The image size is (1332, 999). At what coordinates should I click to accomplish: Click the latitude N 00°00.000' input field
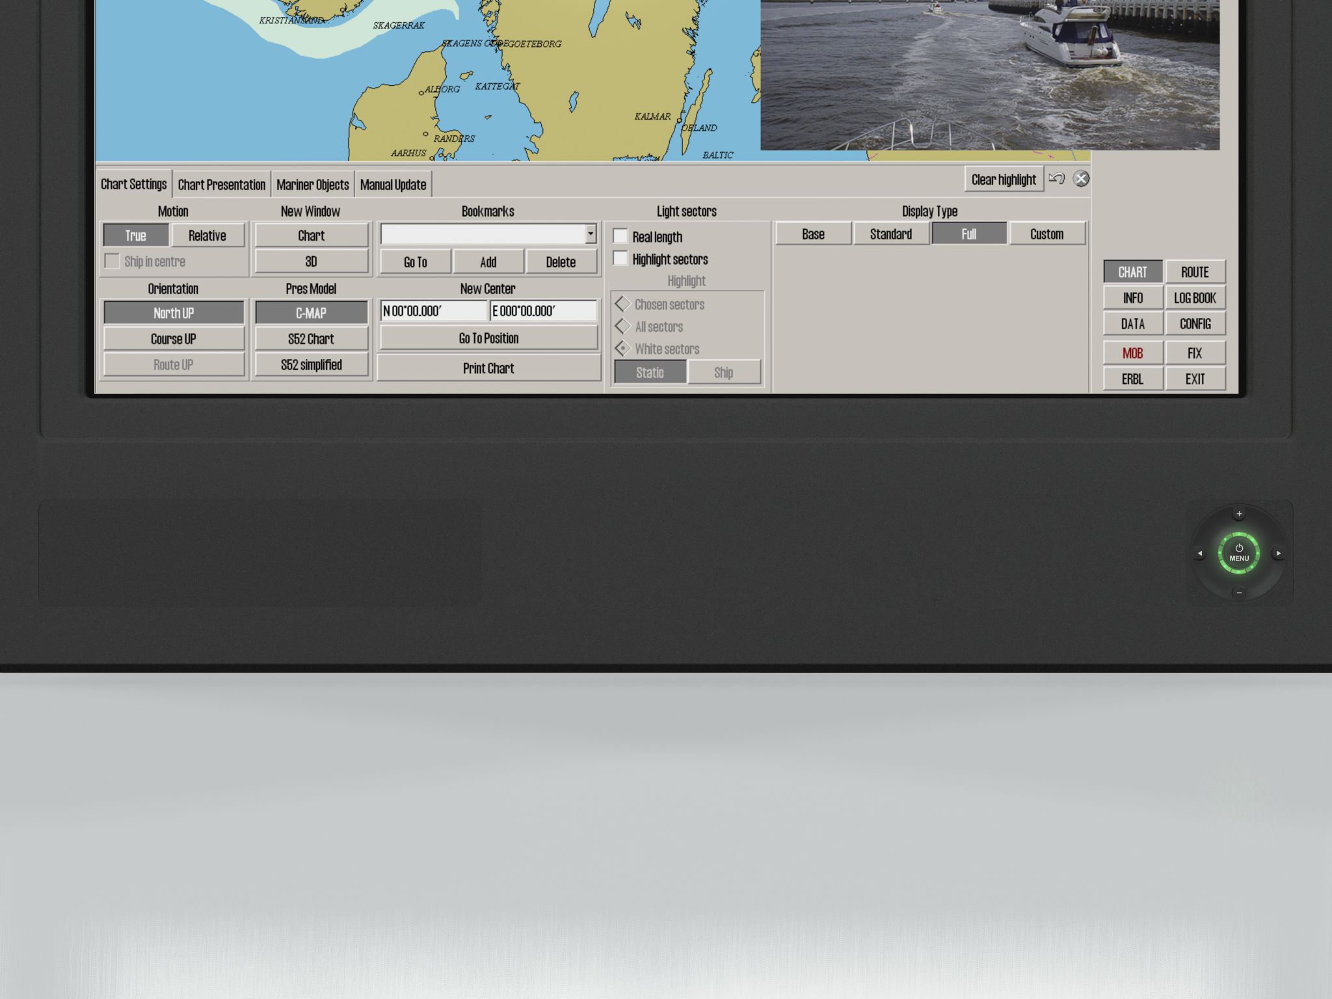[433, 311]
